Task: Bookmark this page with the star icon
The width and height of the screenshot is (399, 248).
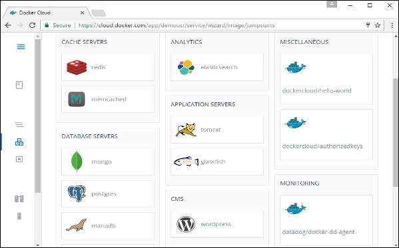Action: pyautogui.click(x=378, y=25)
